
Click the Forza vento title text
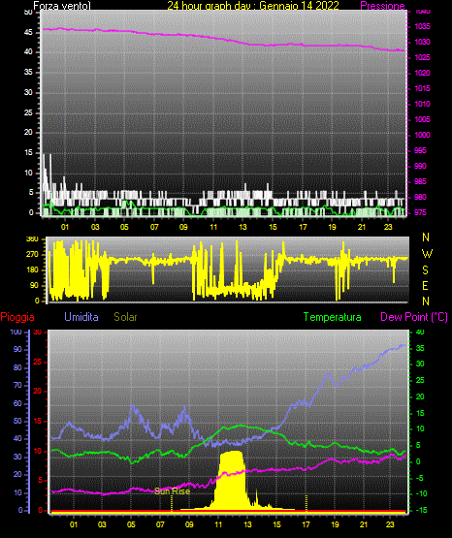pyautogui.click(x=62, y=6)
